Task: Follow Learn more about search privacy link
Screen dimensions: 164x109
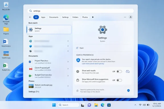Action: pos(93,64)
